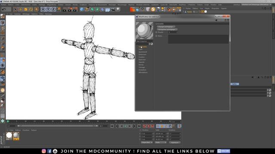The width and height of the screenshot is (275, 154).
Task: Open the layout dropdown at top right
Action: coord(257,5)
